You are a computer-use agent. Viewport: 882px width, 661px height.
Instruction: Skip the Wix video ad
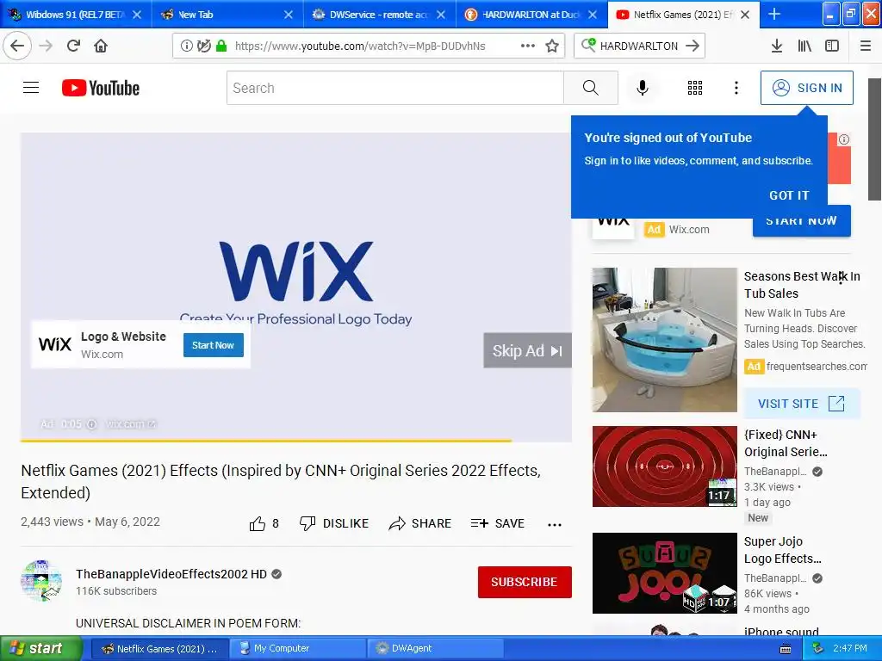point(528,351)
